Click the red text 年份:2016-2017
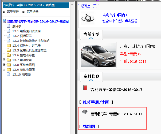 click(x=133, y=62)
